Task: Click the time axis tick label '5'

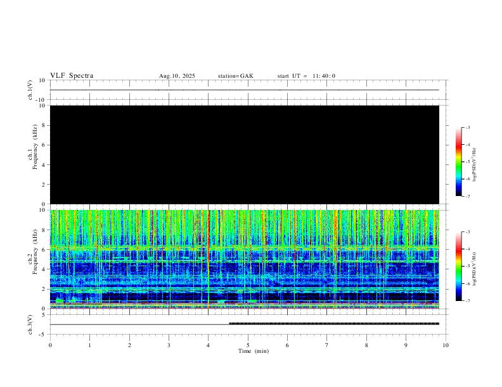Action: (x=248, y=345)
